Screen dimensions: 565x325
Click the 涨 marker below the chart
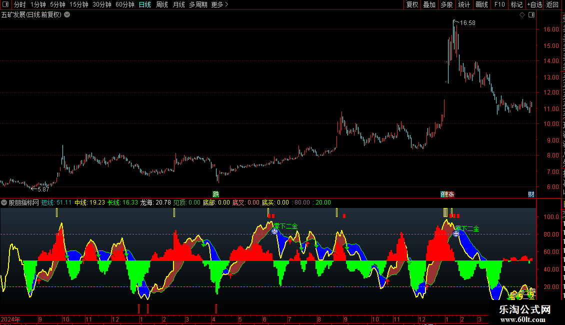(451, 194)
